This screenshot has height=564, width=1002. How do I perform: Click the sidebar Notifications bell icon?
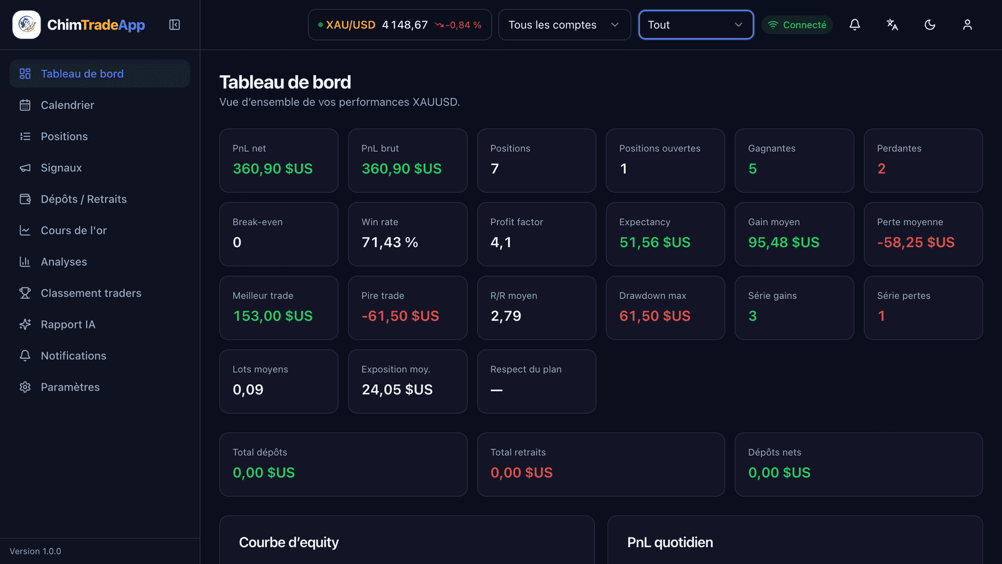click(25, 356)
